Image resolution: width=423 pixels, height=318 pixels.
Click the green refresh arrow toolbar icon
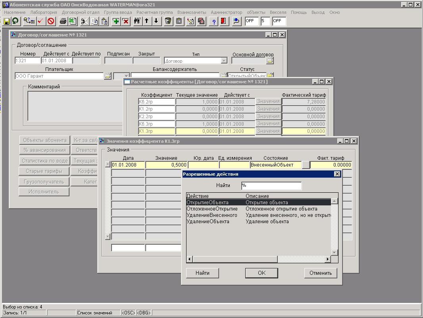click(15, 21)
